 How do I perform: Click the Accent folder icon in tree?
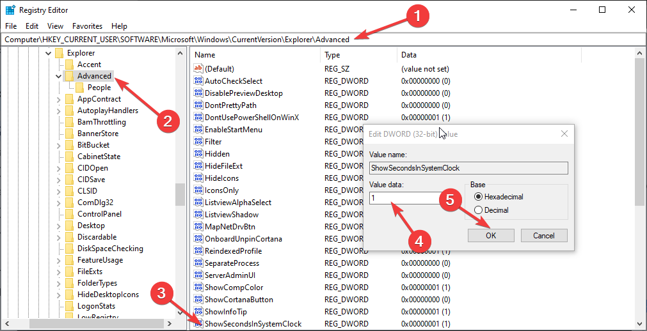pos(69,65)
